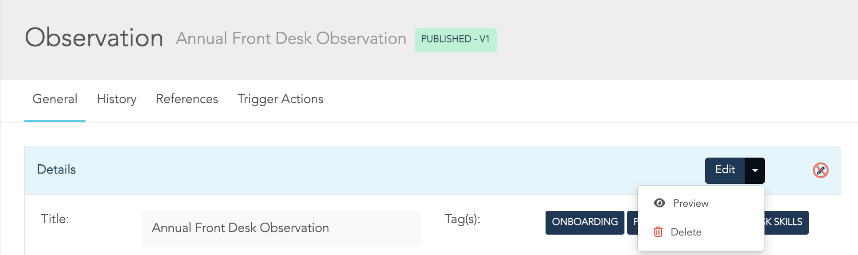Click the eye icon next to Preview
Viewport: 858px width, 255px height.
click(659, 203)
